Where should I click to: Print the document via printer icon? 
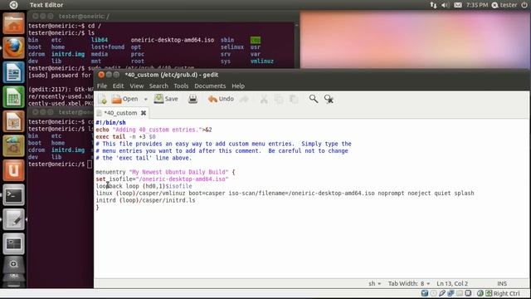click(192, 99)
